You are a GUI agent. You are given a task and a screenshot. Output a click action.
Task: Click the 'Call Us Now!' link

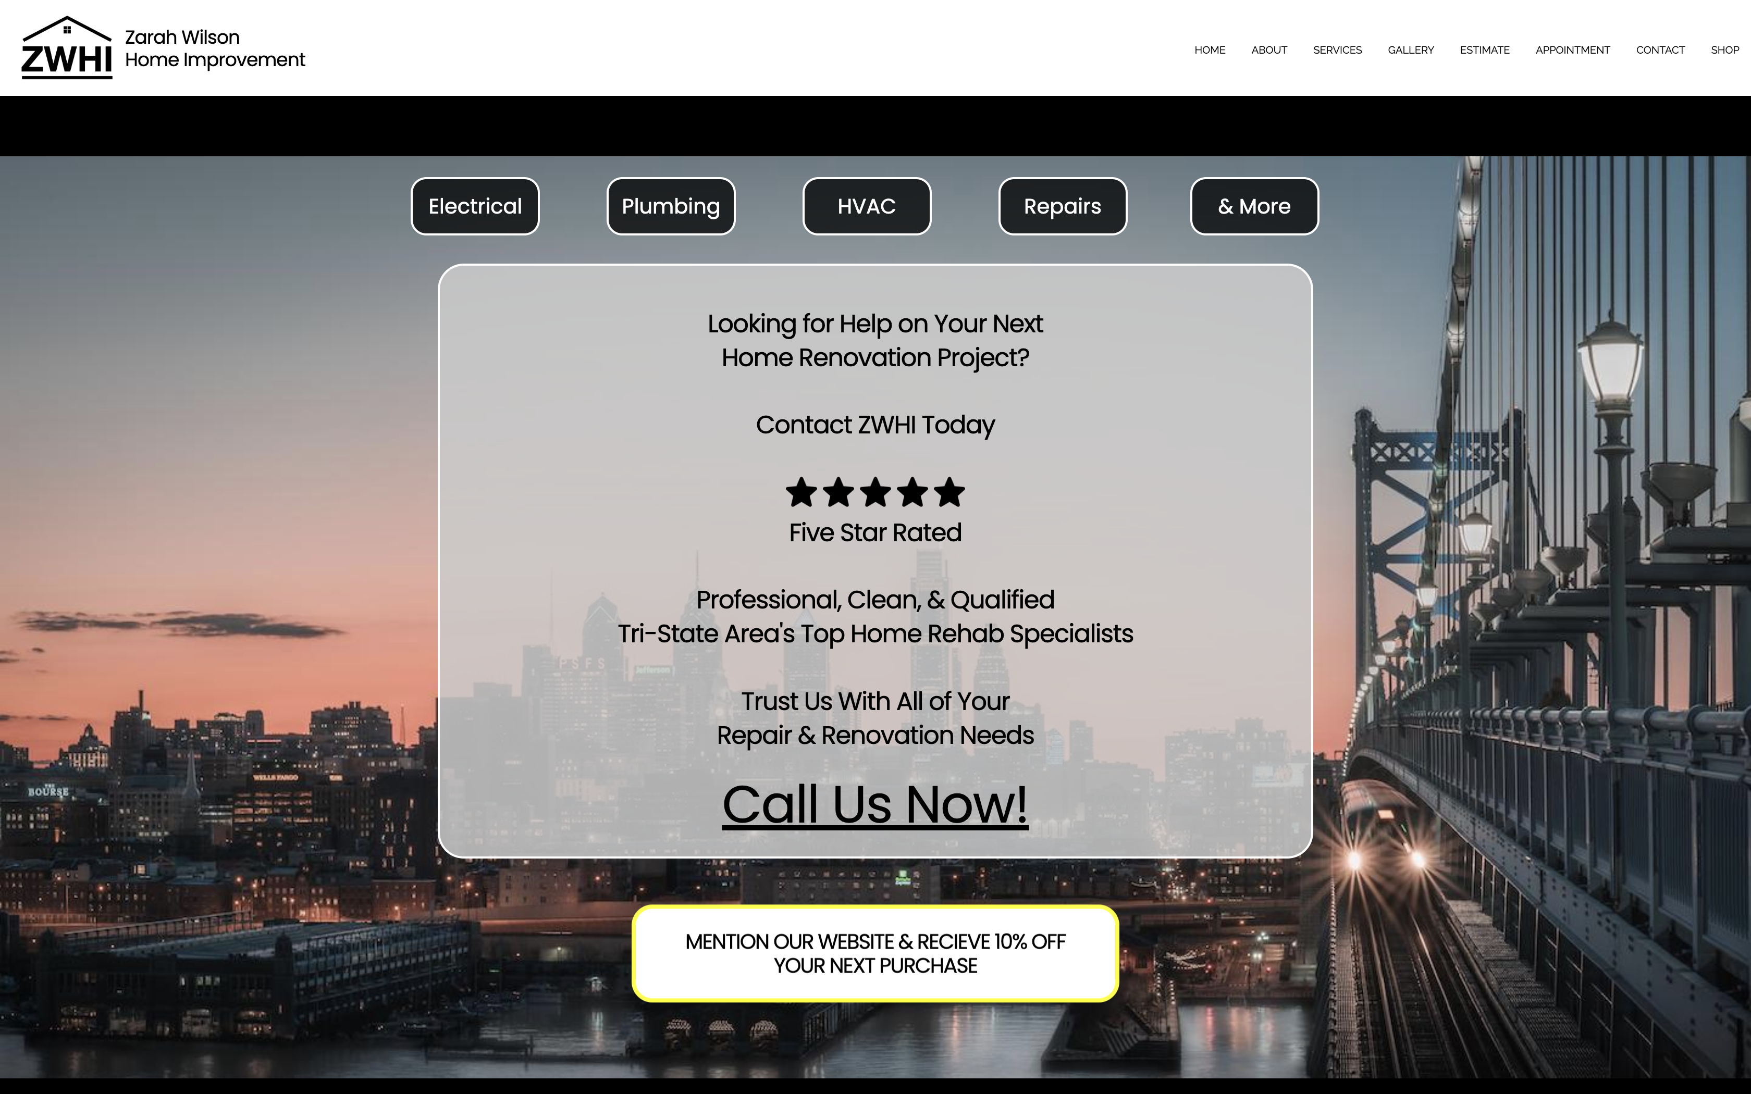coord(875,804)
